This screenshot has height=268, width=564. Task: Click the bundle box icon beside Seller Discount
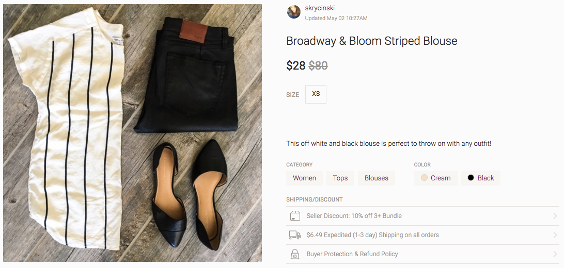(x=295, y=216)
